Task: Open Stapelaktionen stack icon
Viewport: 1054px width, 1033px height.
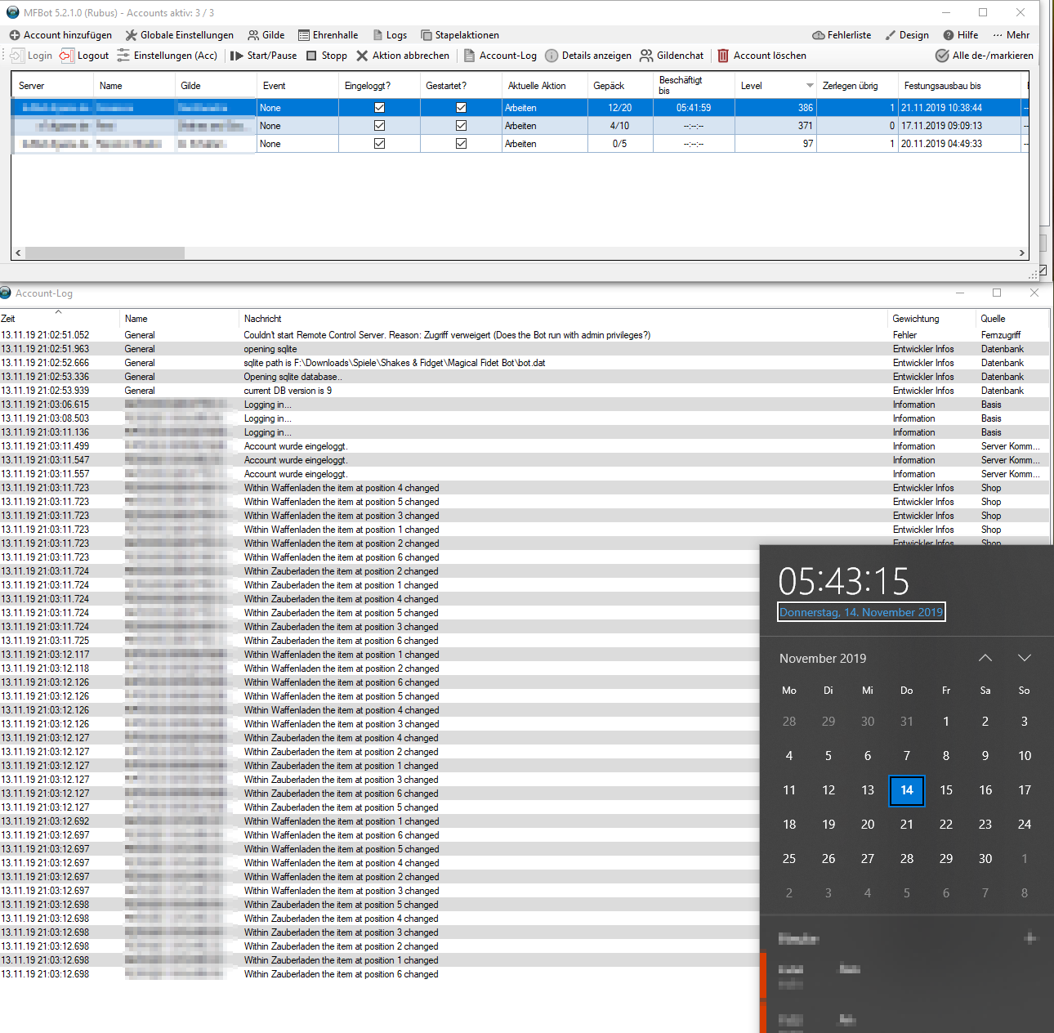Action: coord(427,35)
